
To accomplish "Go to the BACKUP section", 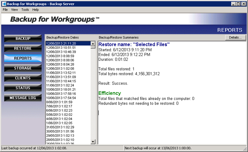I will [23, 39].
